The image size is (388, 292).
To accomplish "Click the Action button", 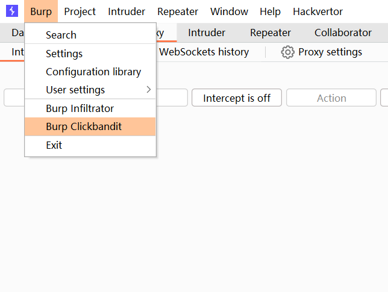I will pos(331,98).
